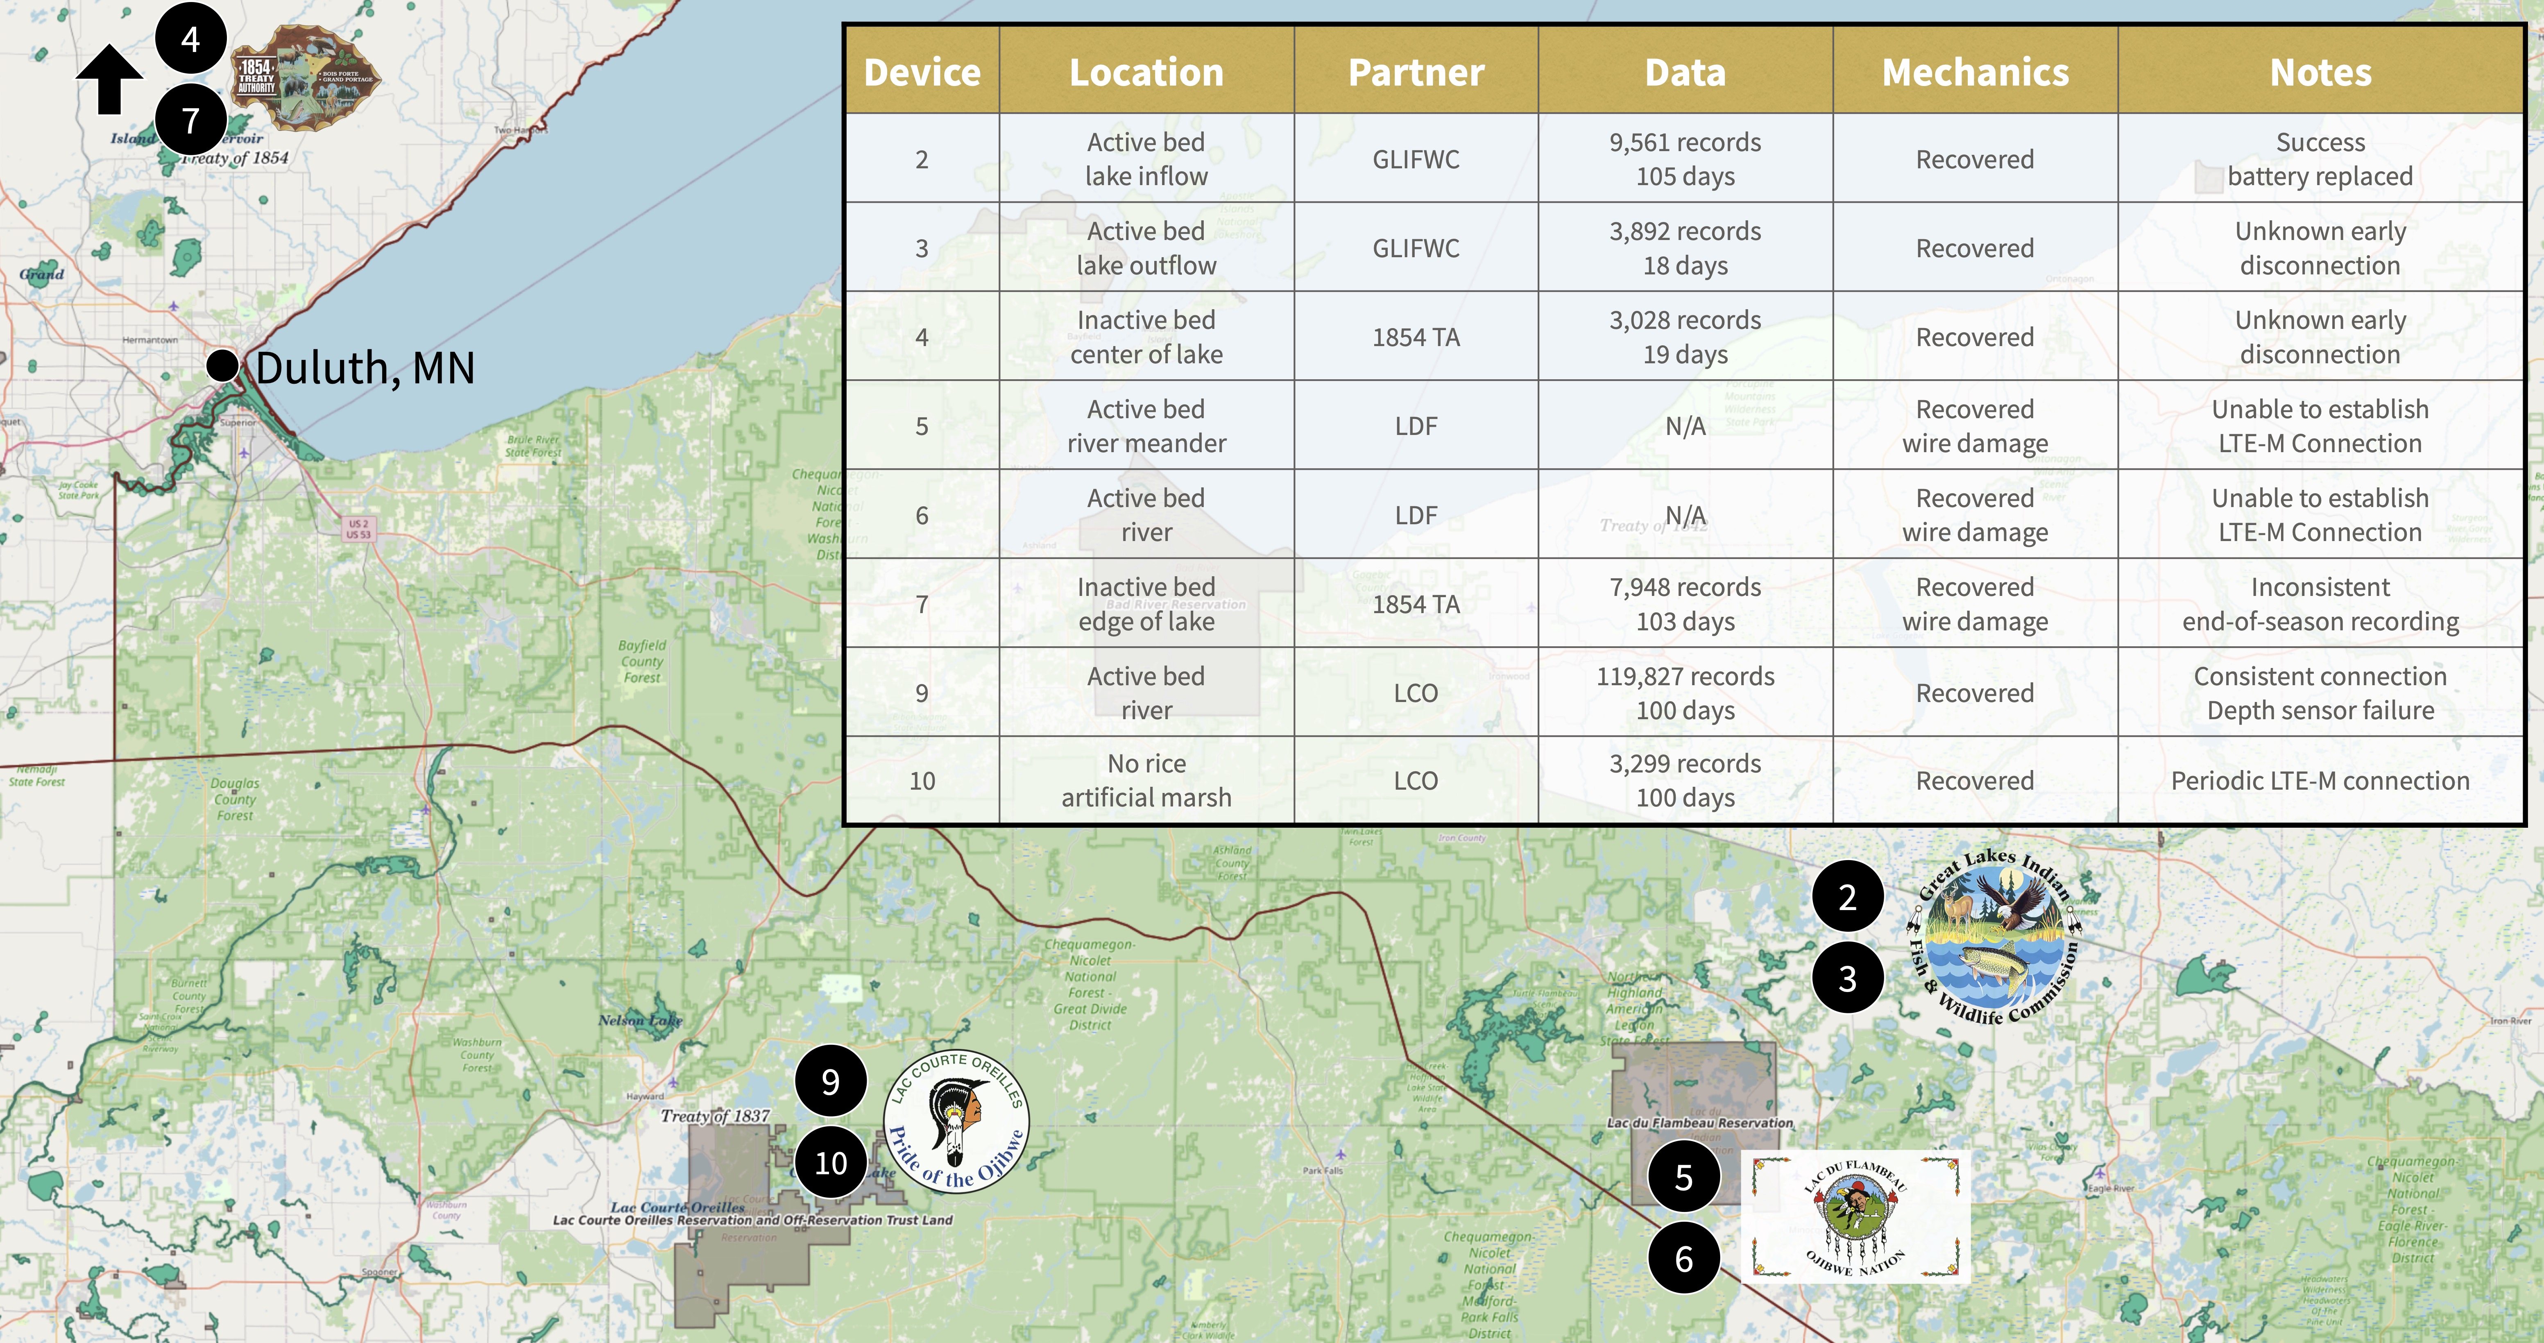
Task: Click the 1854 Treaty Authority logo
Action: pyautogui.click(x=306, y=77)
